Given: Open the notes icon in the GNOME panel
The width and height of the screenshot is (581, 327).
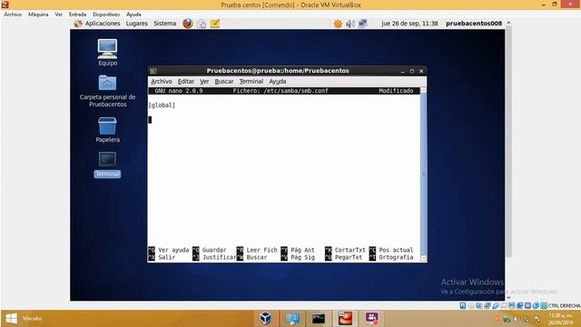Looking at the screenshot, I should tap(215, 24).
